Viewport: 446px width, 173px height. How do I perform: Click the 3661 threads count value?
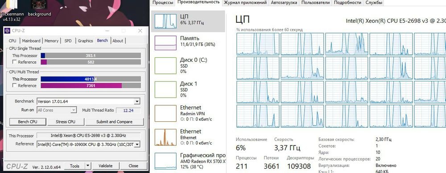click(x=271, y=166)
